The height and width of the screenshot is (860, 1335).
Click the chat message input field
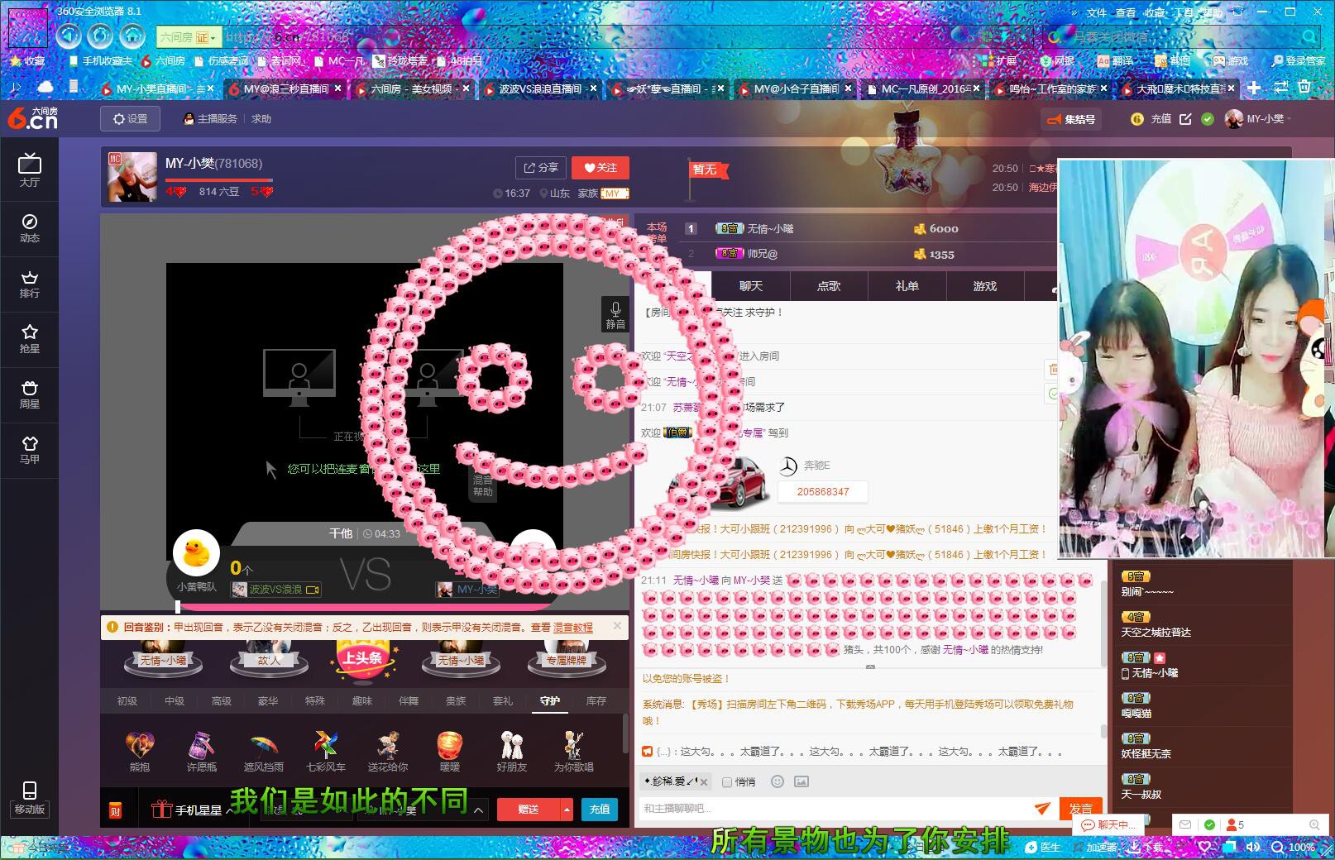(835, 809)
